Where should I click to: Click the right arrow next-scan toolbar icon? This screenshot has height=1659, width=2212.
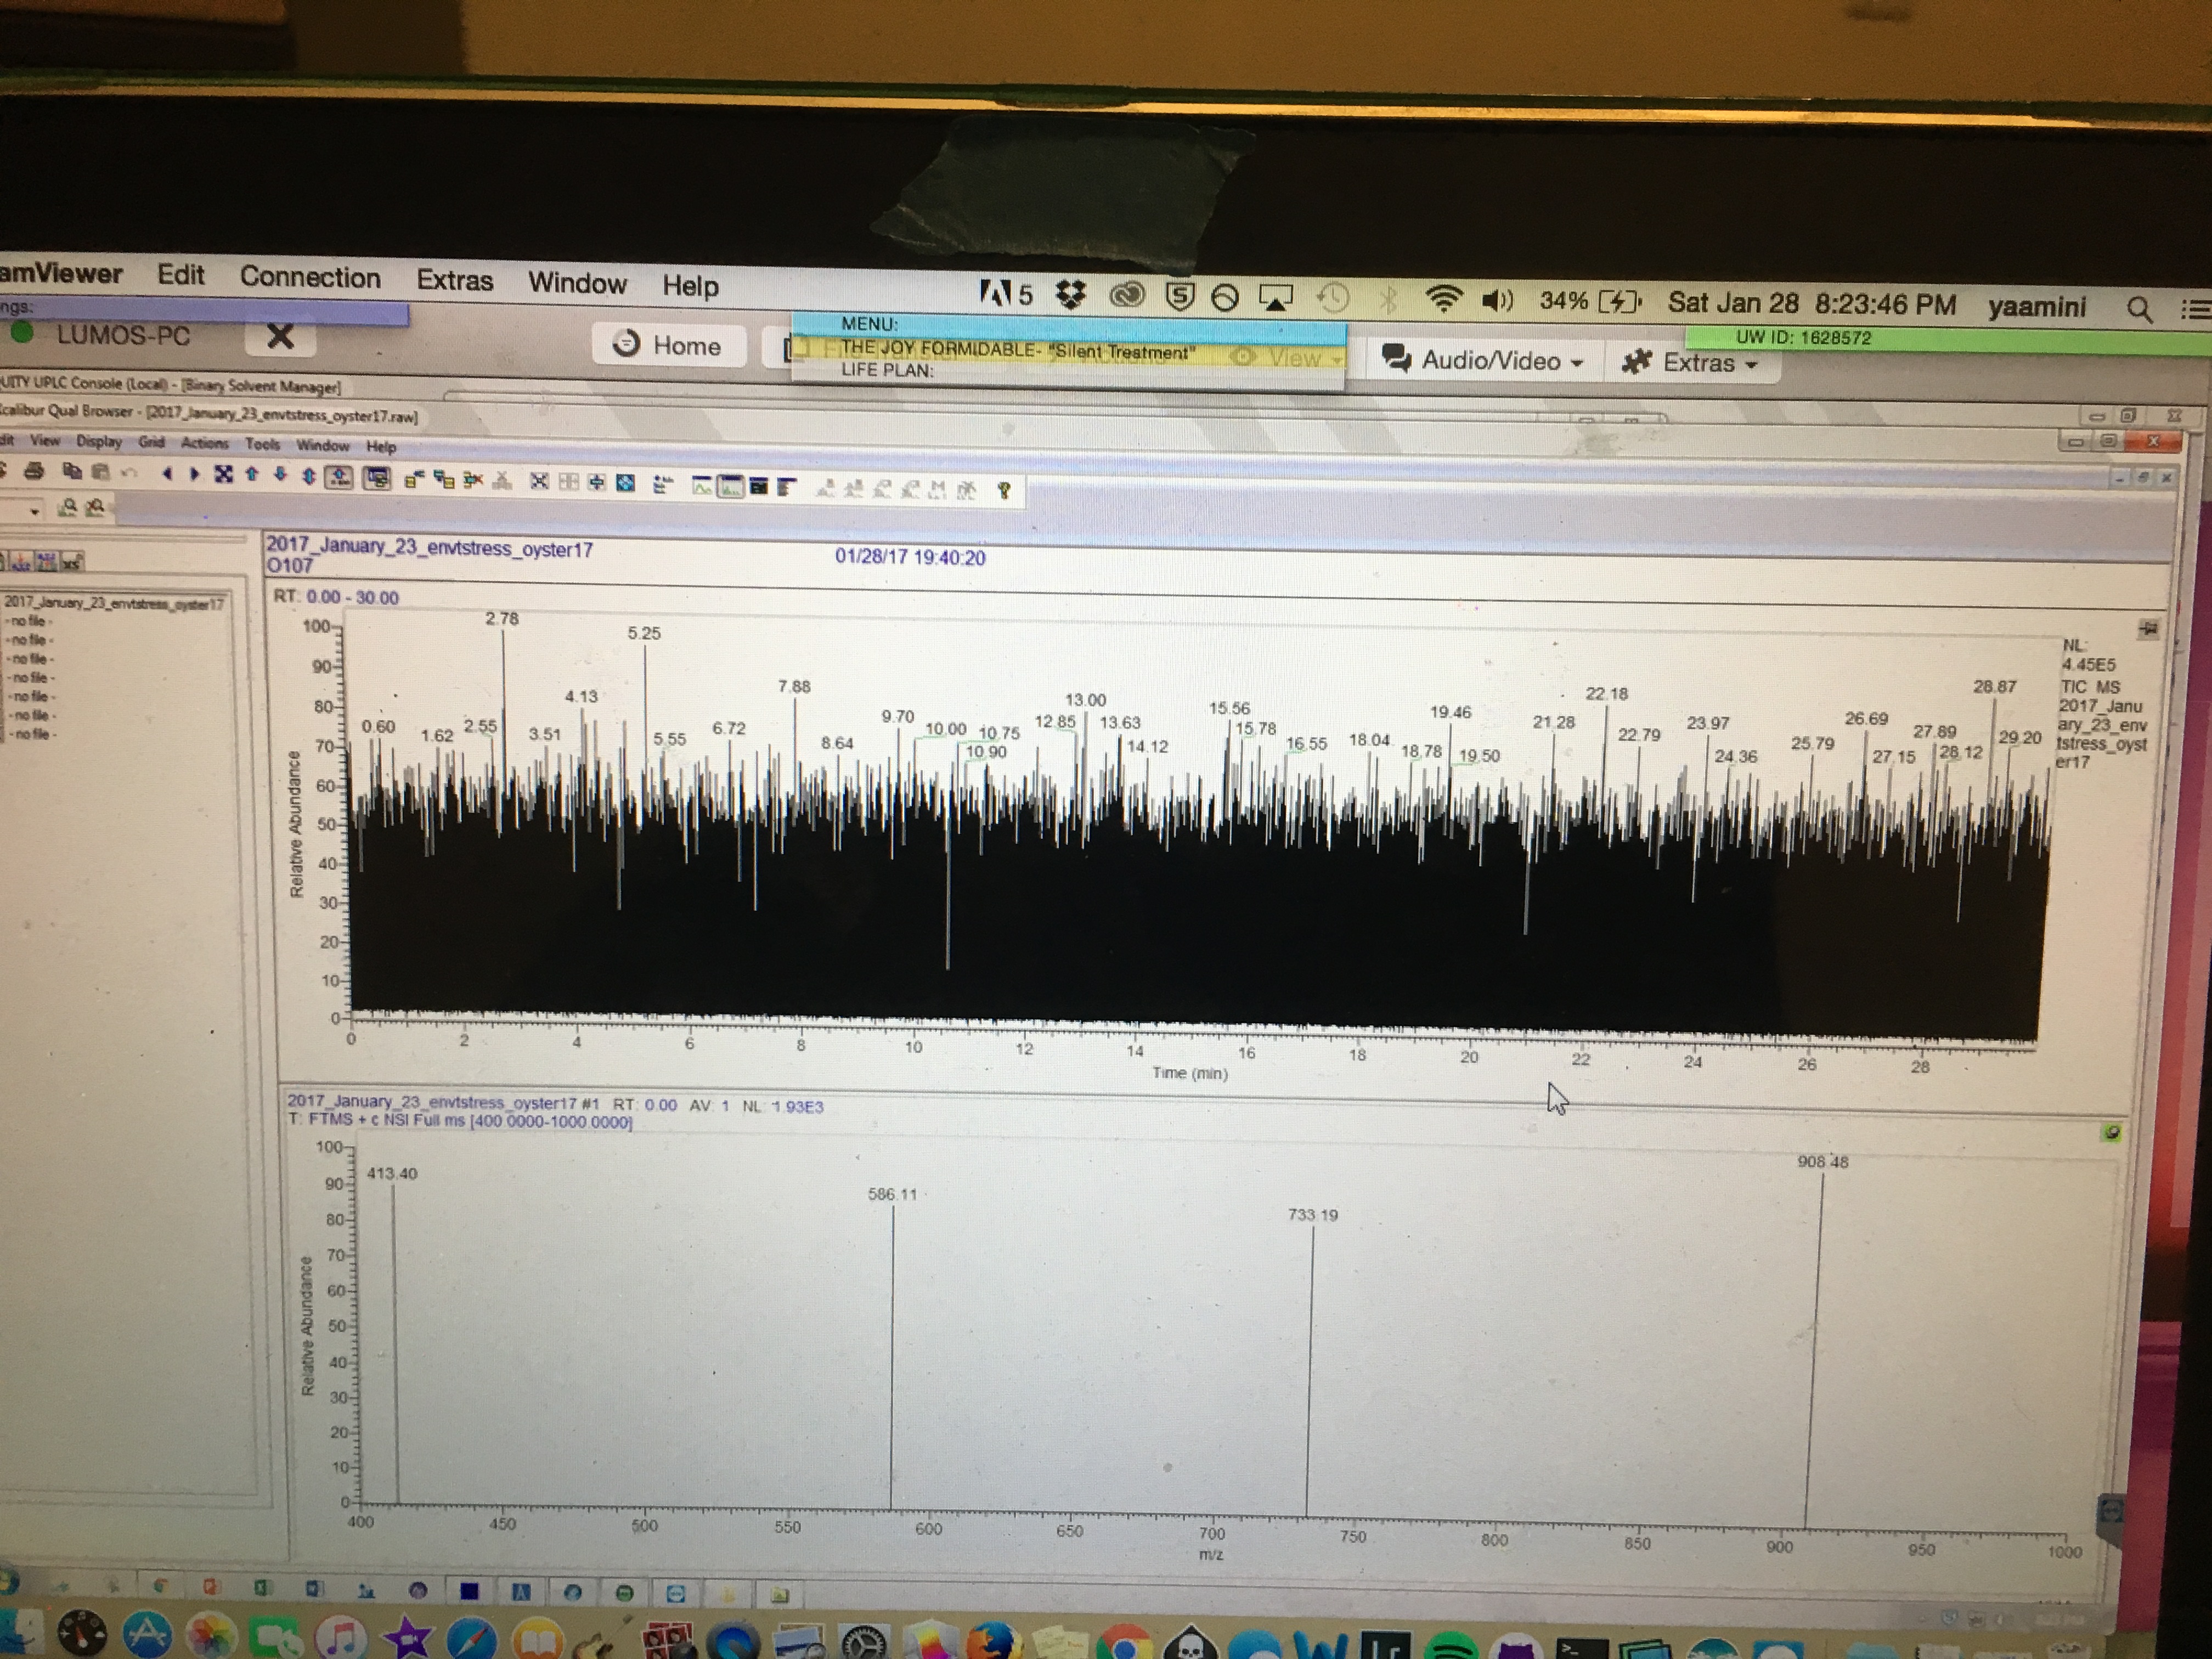(x=194, y=474)
